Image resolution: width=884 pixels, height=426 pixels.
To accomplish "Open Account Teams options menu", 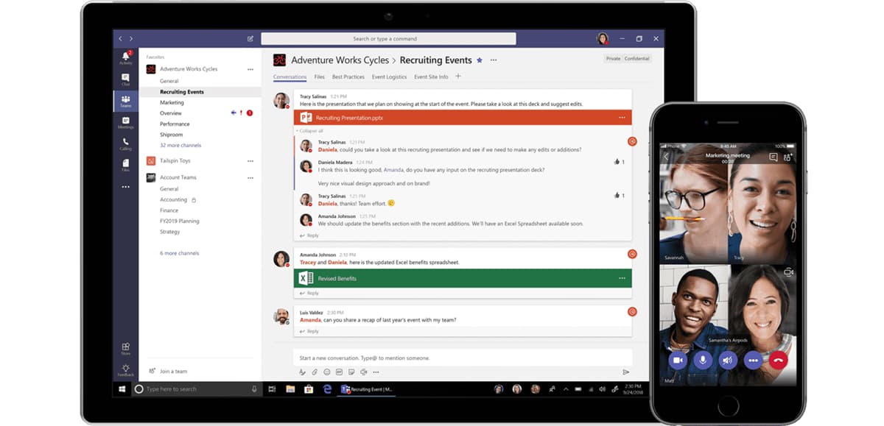I will pyautogui.click(x=250, y=177).
